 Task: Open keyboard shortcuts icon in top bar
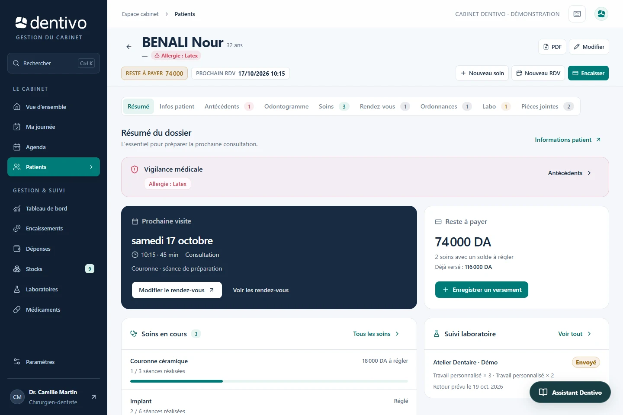[577, 14]
